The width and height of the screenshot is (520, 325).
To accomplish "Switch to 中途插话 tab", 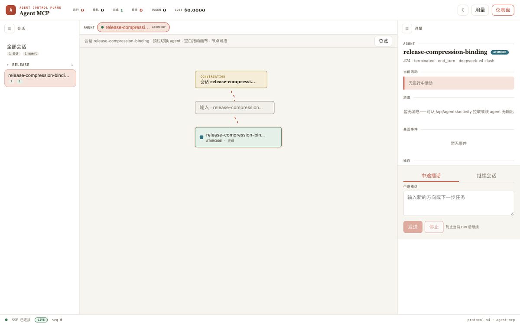I will 431,175.
